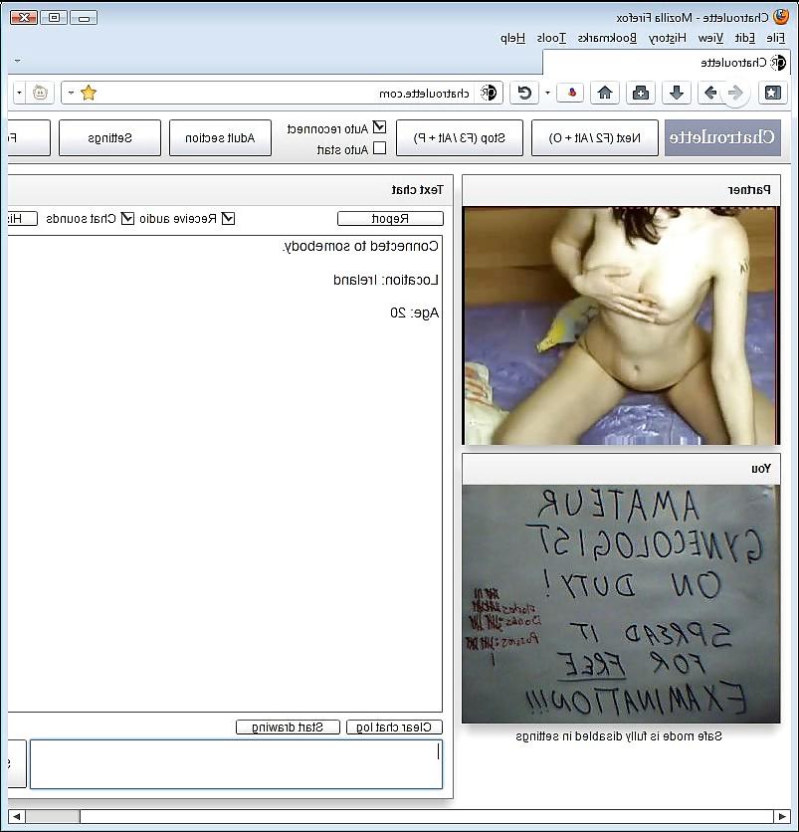Open the File menu
Viewport: 799px width, 832px height.
pyautogui.click(x=776, y=38)
